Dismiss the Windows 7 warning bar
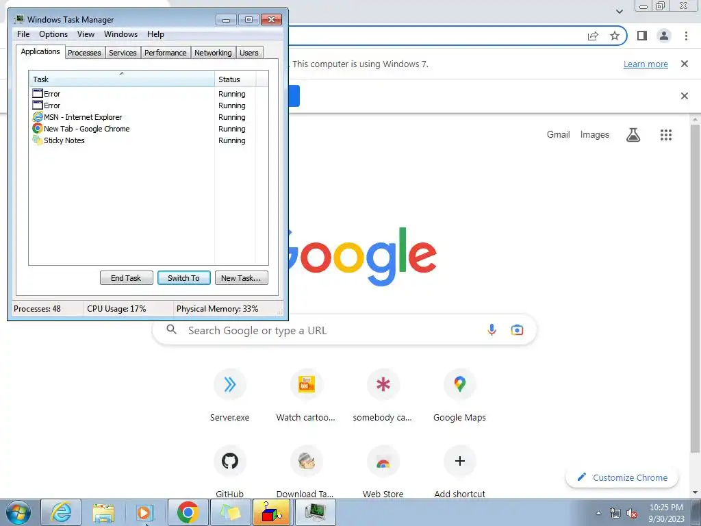This screenshot has height=526, width=701. [685, 64]
